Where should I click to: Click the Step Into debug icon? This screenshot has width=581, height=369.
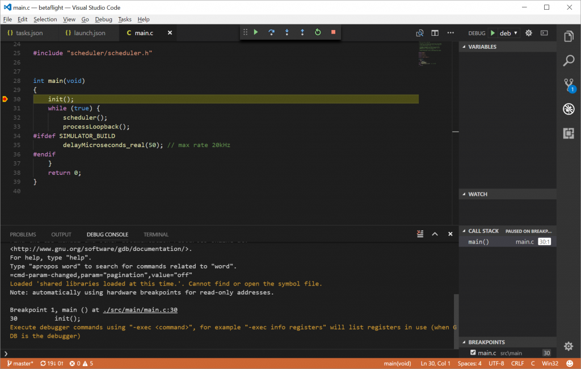tap(287, 32)
